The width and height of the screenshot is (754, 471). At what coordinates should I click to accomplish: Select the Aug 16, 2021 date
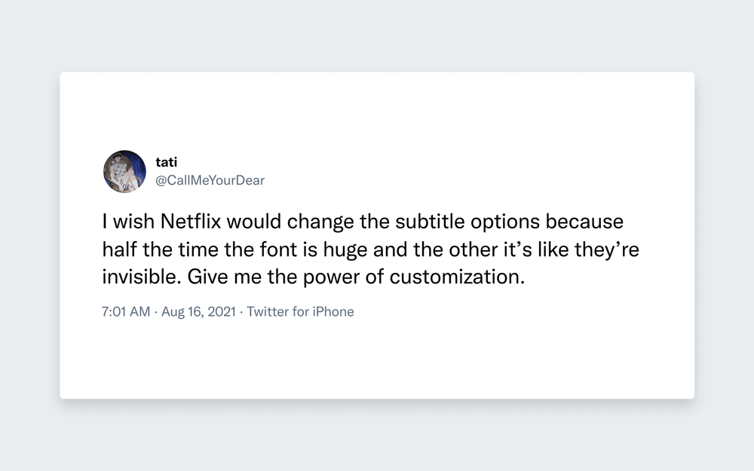pyautogui.click(x=198, y=311)
